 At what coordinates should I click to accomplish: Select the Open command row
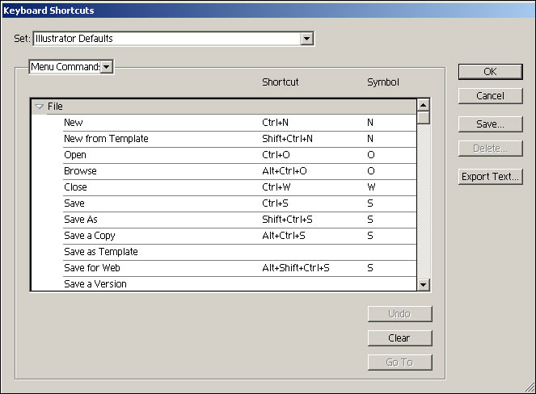(x=239, y=155)
